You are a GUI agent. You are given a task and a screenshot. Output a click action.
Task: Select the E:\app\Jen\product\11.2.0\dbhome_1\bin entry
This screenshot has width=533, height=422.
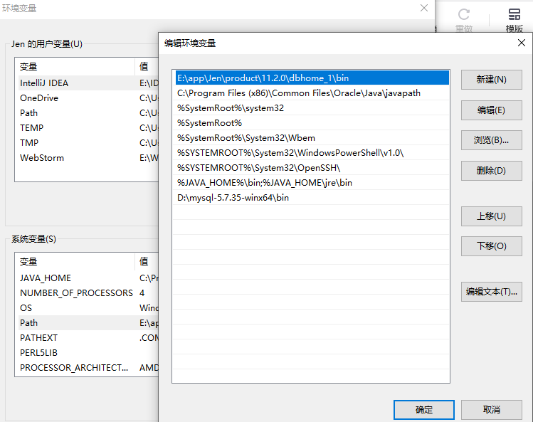tap(312, 78)
